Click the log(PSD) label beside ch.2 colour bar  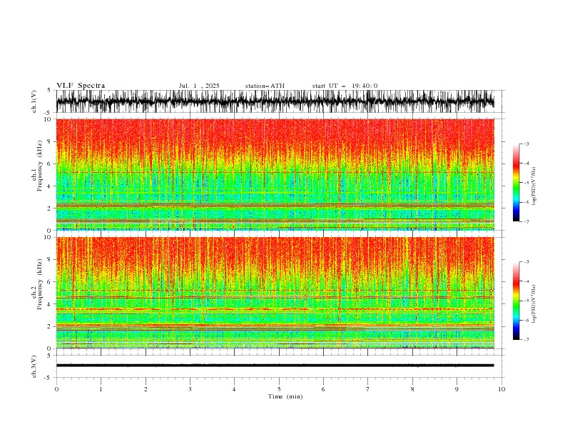point(534,303)
